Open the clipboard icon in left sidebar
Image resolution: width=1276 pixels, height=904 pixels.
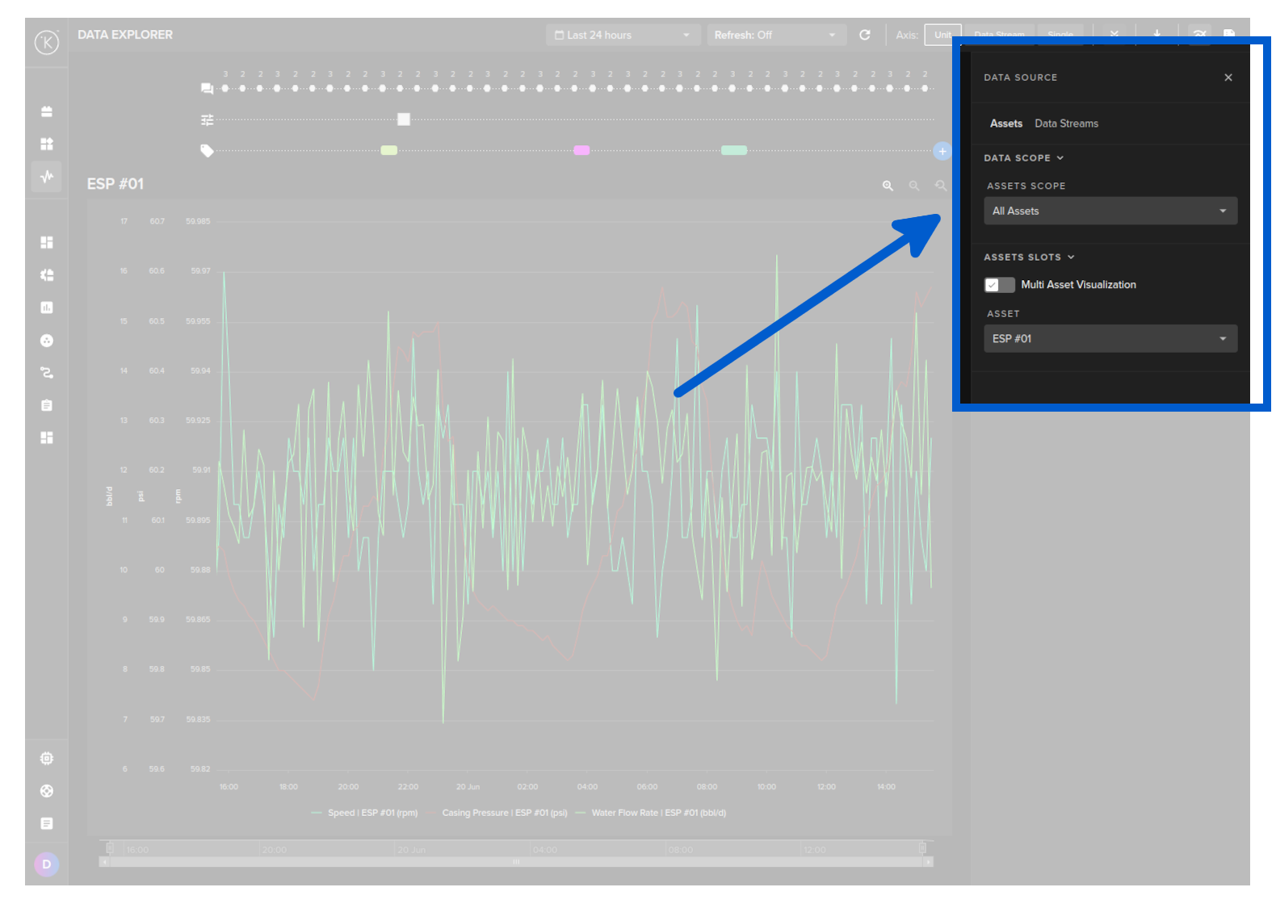pos(47,405)
